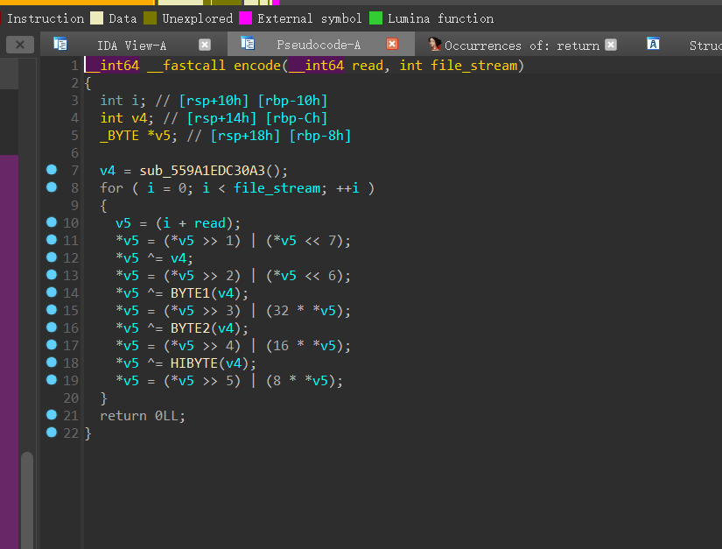Click BYTE1(v4) on line 14

click(206, 293)
